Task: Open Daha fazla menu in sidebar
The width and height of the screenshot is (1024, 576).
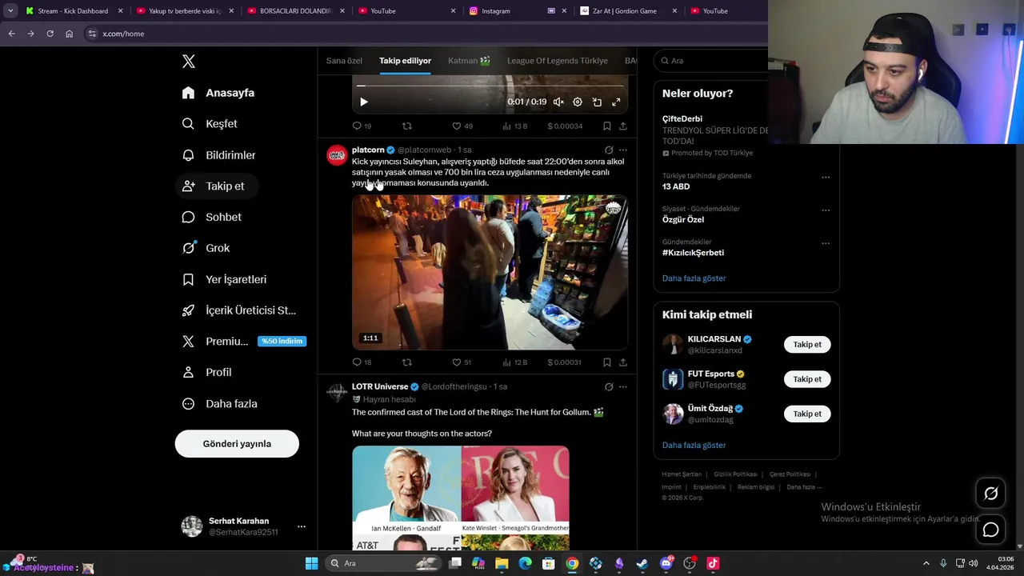Action: [219, 404]
